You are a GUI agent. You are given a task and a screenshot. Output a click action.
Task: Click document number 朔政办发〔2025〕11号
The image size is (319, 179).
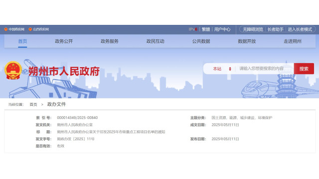(76, 139)
